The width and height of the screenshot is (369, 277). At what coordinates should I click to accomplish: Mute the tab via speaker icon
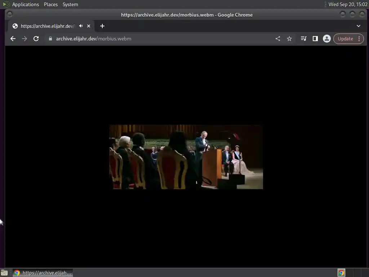point(81,26)
